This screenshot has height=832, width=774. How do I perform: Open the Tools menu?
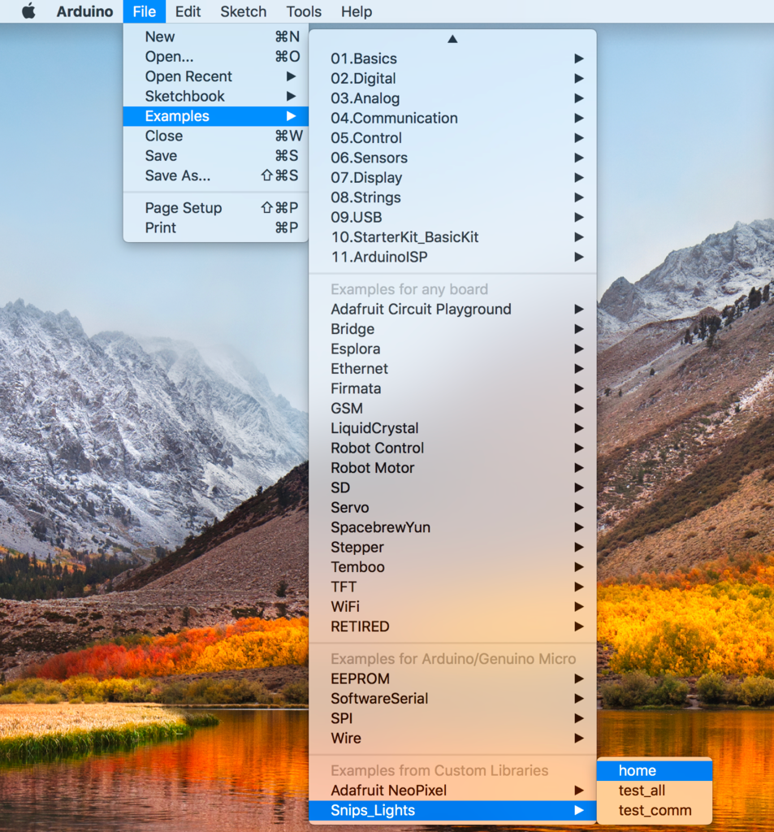tap(304, 11)
